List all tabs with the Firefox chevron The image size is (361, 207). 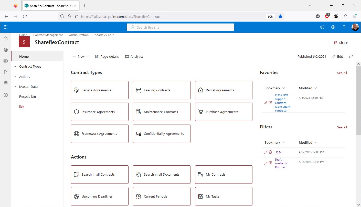point(310,6)
